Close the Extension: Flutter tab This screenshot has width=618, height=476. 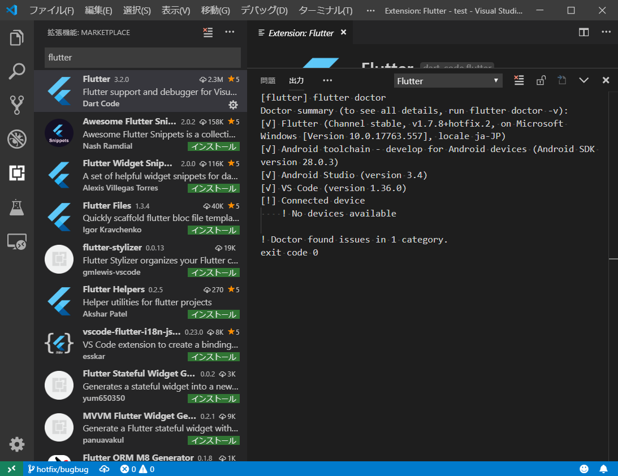(x=343, y=32)
